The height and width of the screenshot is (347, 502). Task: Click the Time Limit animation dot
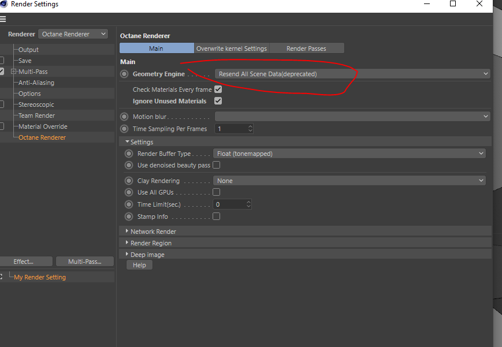coord(129,204)
